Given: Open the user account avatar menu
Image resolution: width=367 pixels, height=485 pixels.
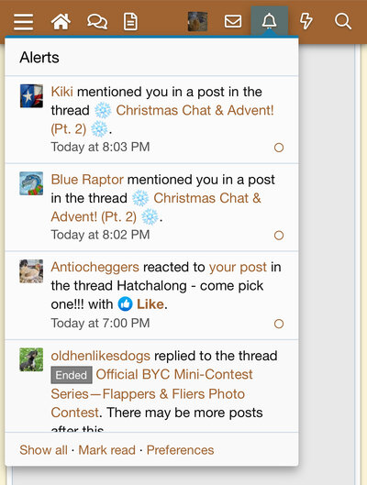Looking at the screenshot, I should (x=197, y=21).
